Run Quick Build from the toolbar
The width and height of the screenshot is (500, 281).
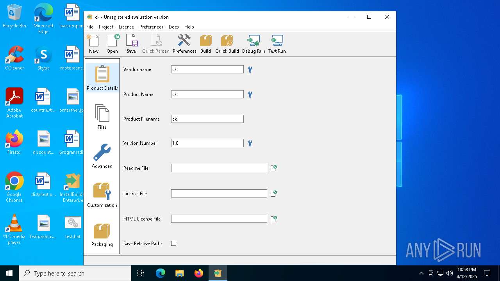click(x=227, y=44)
